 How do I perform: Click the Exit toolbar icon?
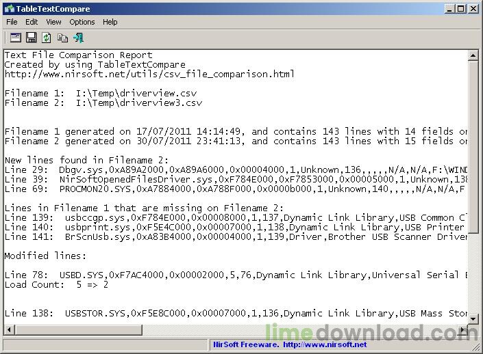pos(79,38)
